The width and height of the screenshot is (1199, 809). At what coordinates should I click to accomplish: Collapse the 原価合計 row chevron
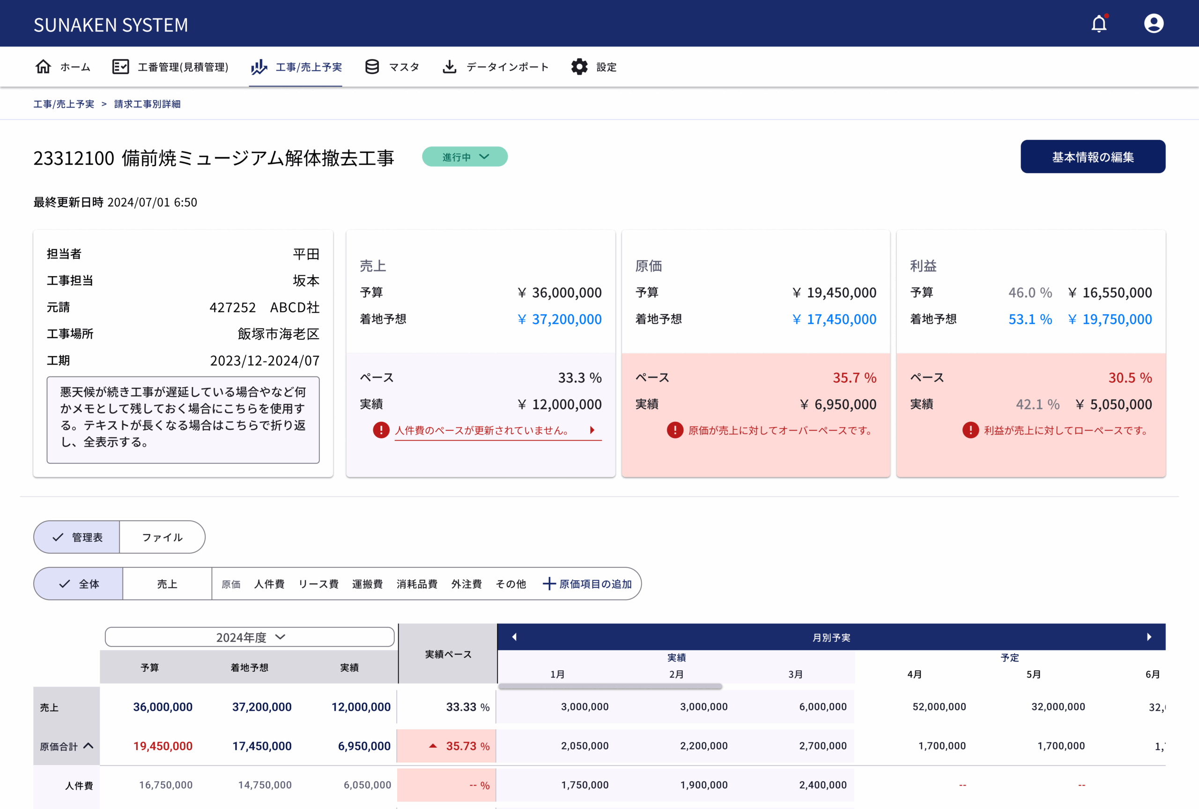tap(88, 746)
